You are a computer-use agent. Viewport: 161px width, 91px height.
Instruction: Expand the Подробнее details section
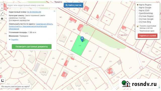(14, 40)
